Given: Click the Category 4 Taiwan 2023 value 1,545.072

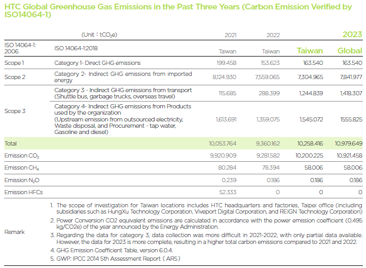Looking at the screenshot, I should (312, 120).
